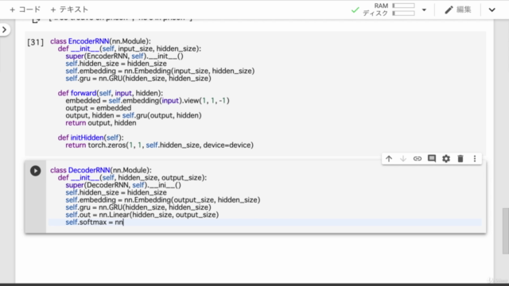Run the DecoderRNN cell

click(35, 171)
